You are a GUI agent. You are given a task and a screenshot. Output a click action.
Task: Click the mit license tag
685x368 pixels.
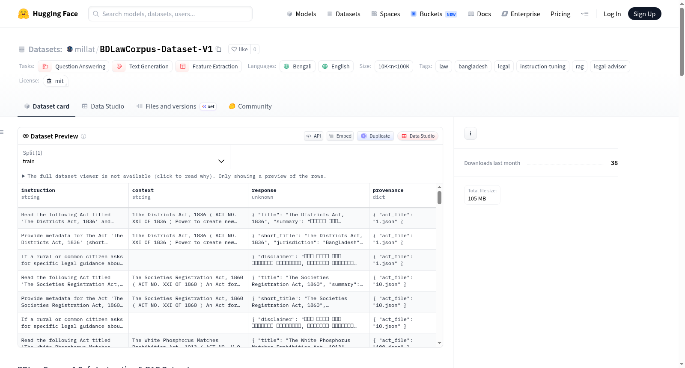point(55,81)
